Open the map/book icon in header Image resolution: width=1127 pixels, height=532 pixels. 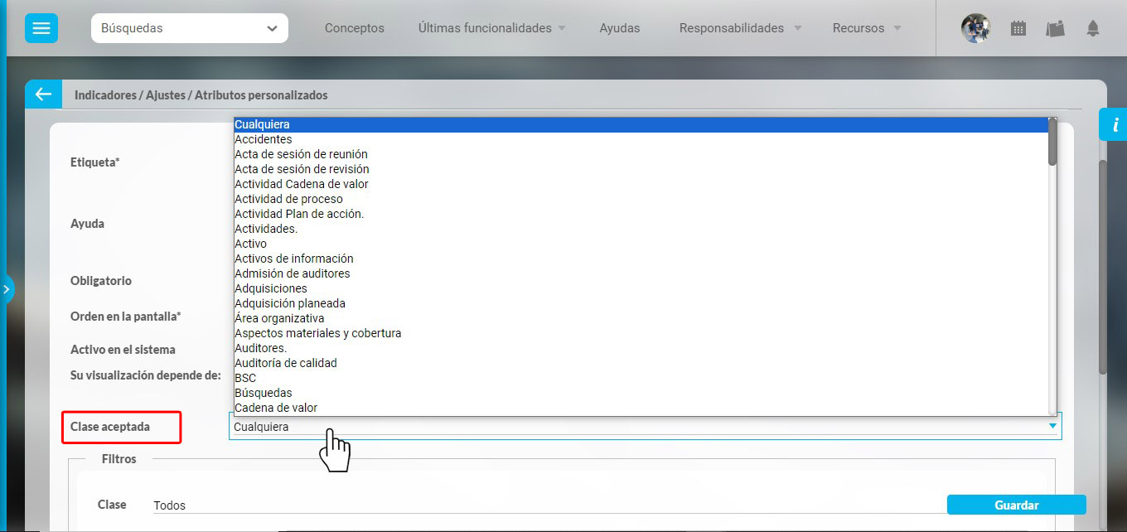(1055, 28)
